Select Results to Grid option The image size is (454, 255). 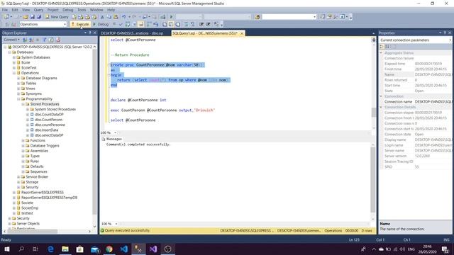click(x=171, y=24)
